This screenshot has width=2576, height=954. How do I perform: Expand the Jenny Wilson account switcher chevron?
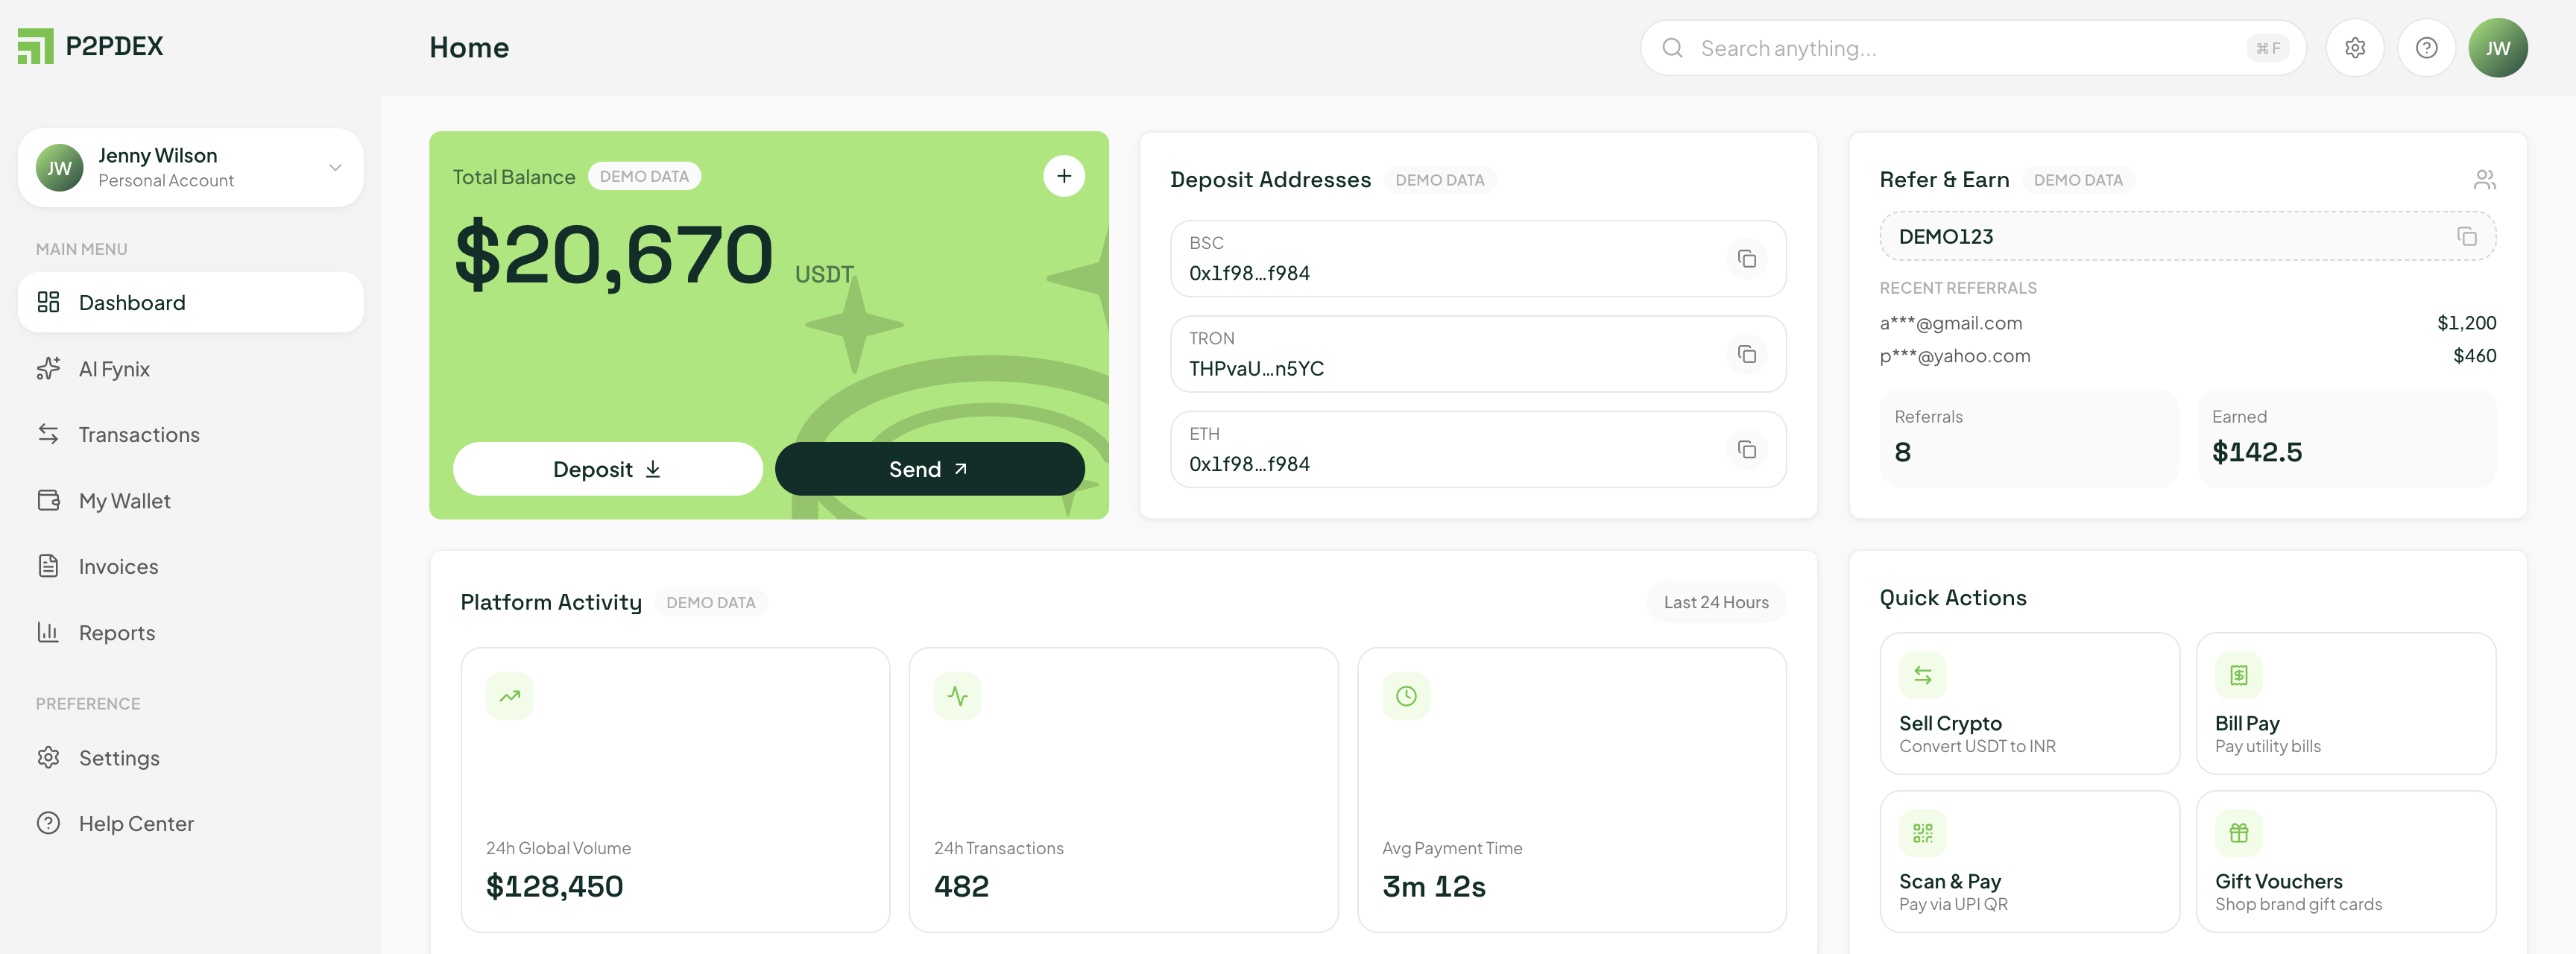336,167
